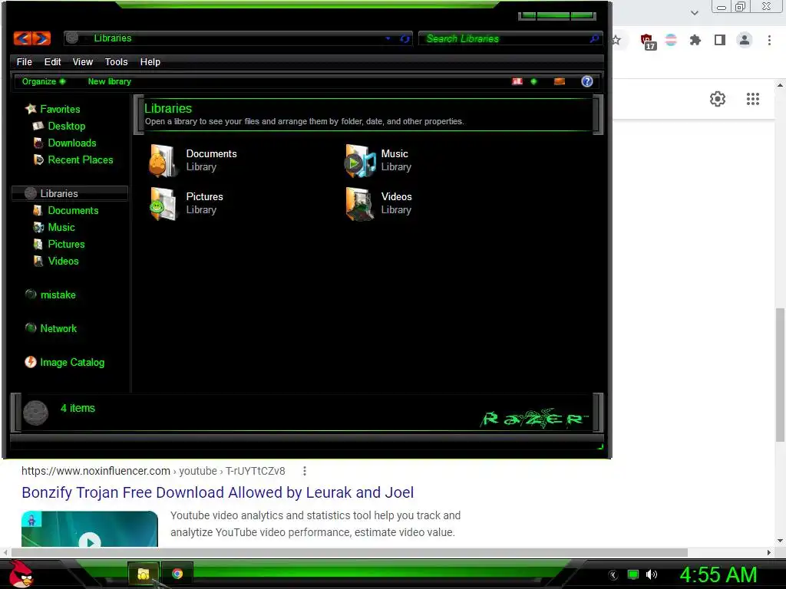Open the View menu
Image resolution: width=786 pixels, height=589 pixels.
point(83,61)
